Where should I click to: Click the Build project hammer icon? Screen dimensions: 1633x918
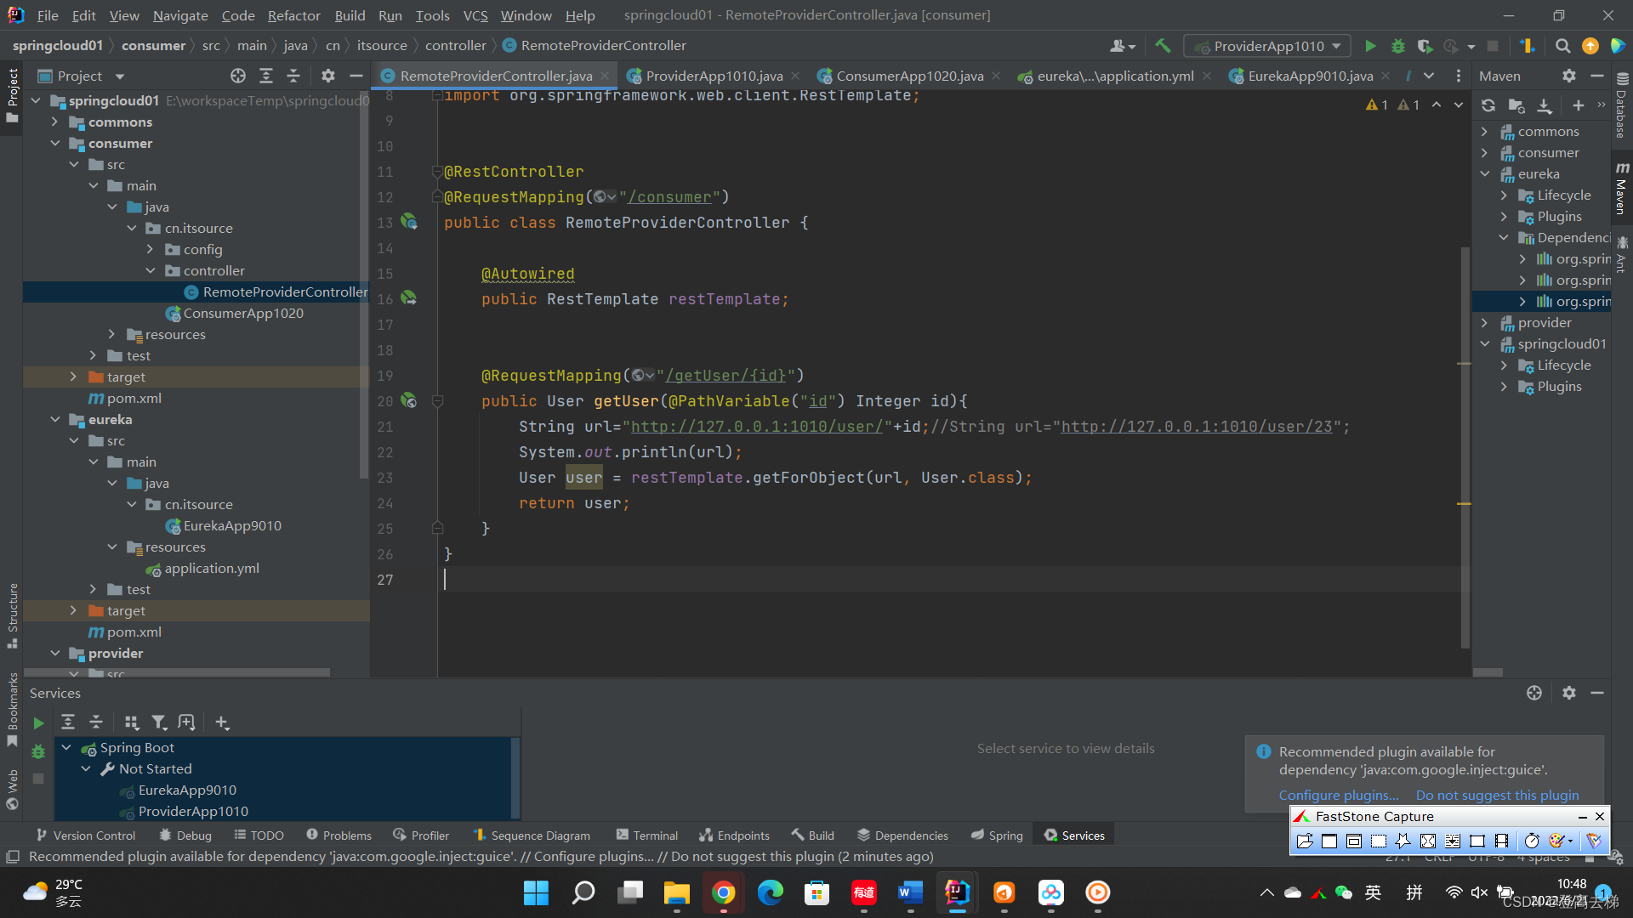click(x=1163, y=46)
